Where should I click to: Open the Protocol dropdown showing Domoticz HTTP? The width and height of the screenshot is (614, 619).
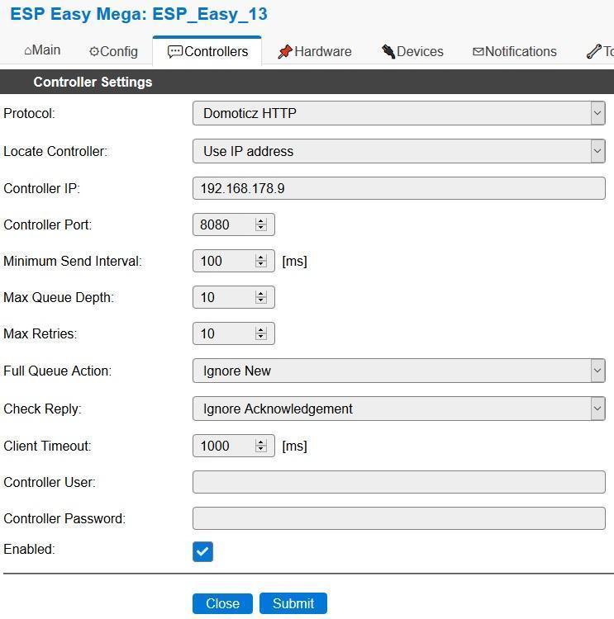coord(399,113)
